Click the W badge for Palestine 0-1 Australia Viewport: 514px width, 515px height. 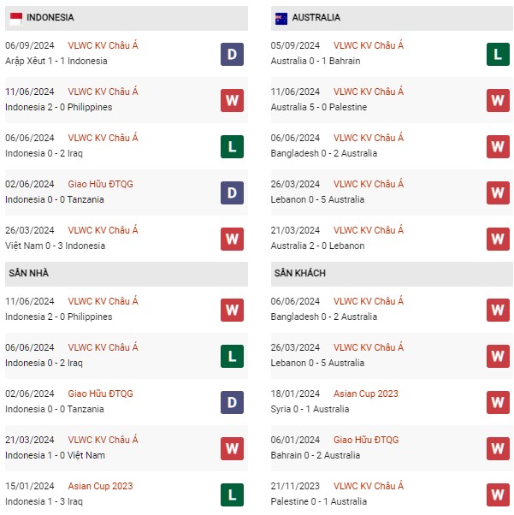coord(498,494)
